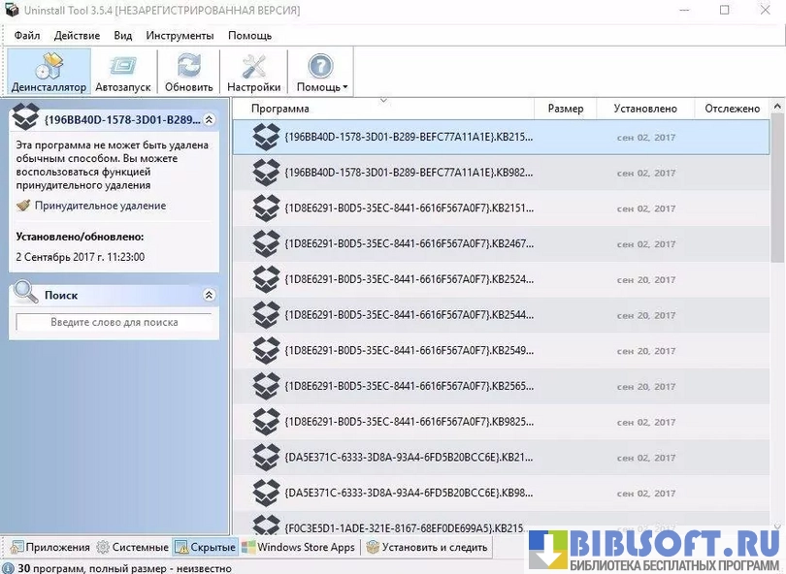Click the Принудительное удаление broom icon
Image resolution: width=786 pixels, height=574 pixels.
[24, 206]
